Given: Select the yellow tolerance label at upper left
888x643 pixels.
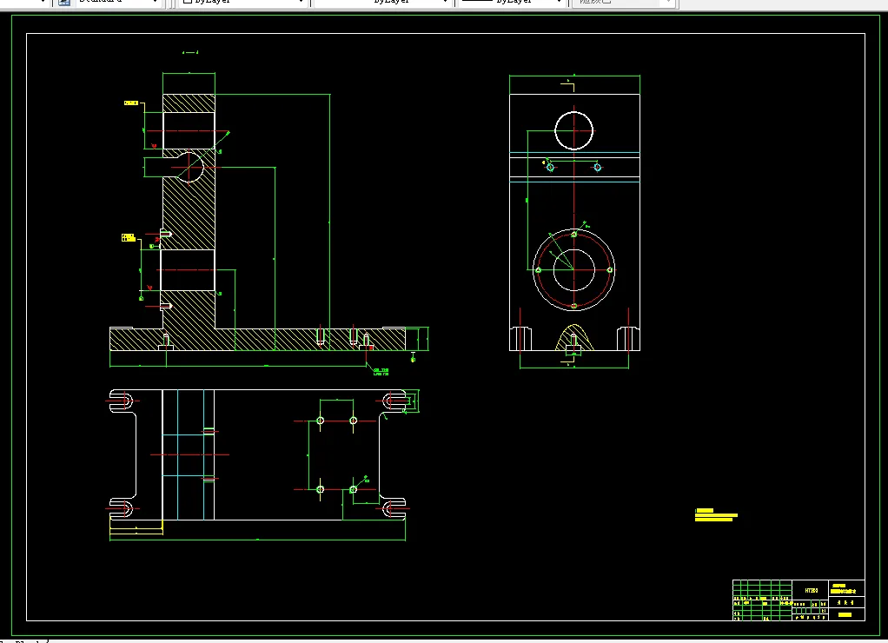Looking at the screenshot, I should pos(131,103).
